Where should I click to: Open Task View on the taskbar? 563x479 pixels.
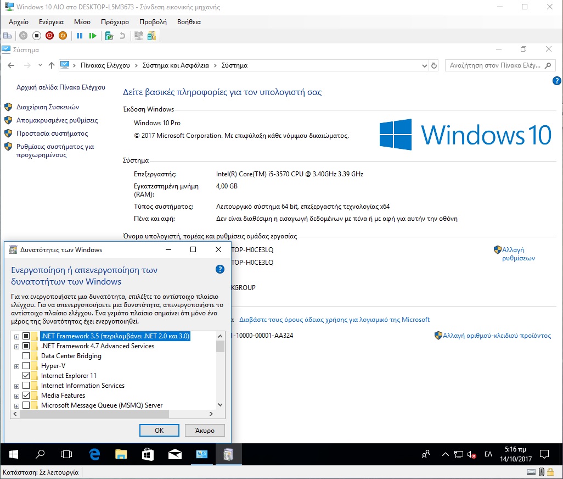[x=66, y=455]
